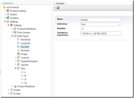This screenshot has width=134, height=98.
Task: Click the Settings gear icon
Action: tap(8, 22)
